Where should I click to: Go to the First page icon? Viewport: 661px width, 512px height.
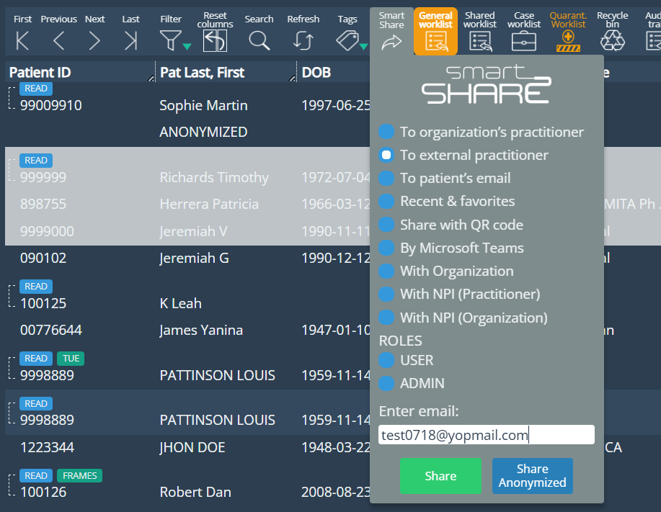pyautogui.click(x=22, y=41)
